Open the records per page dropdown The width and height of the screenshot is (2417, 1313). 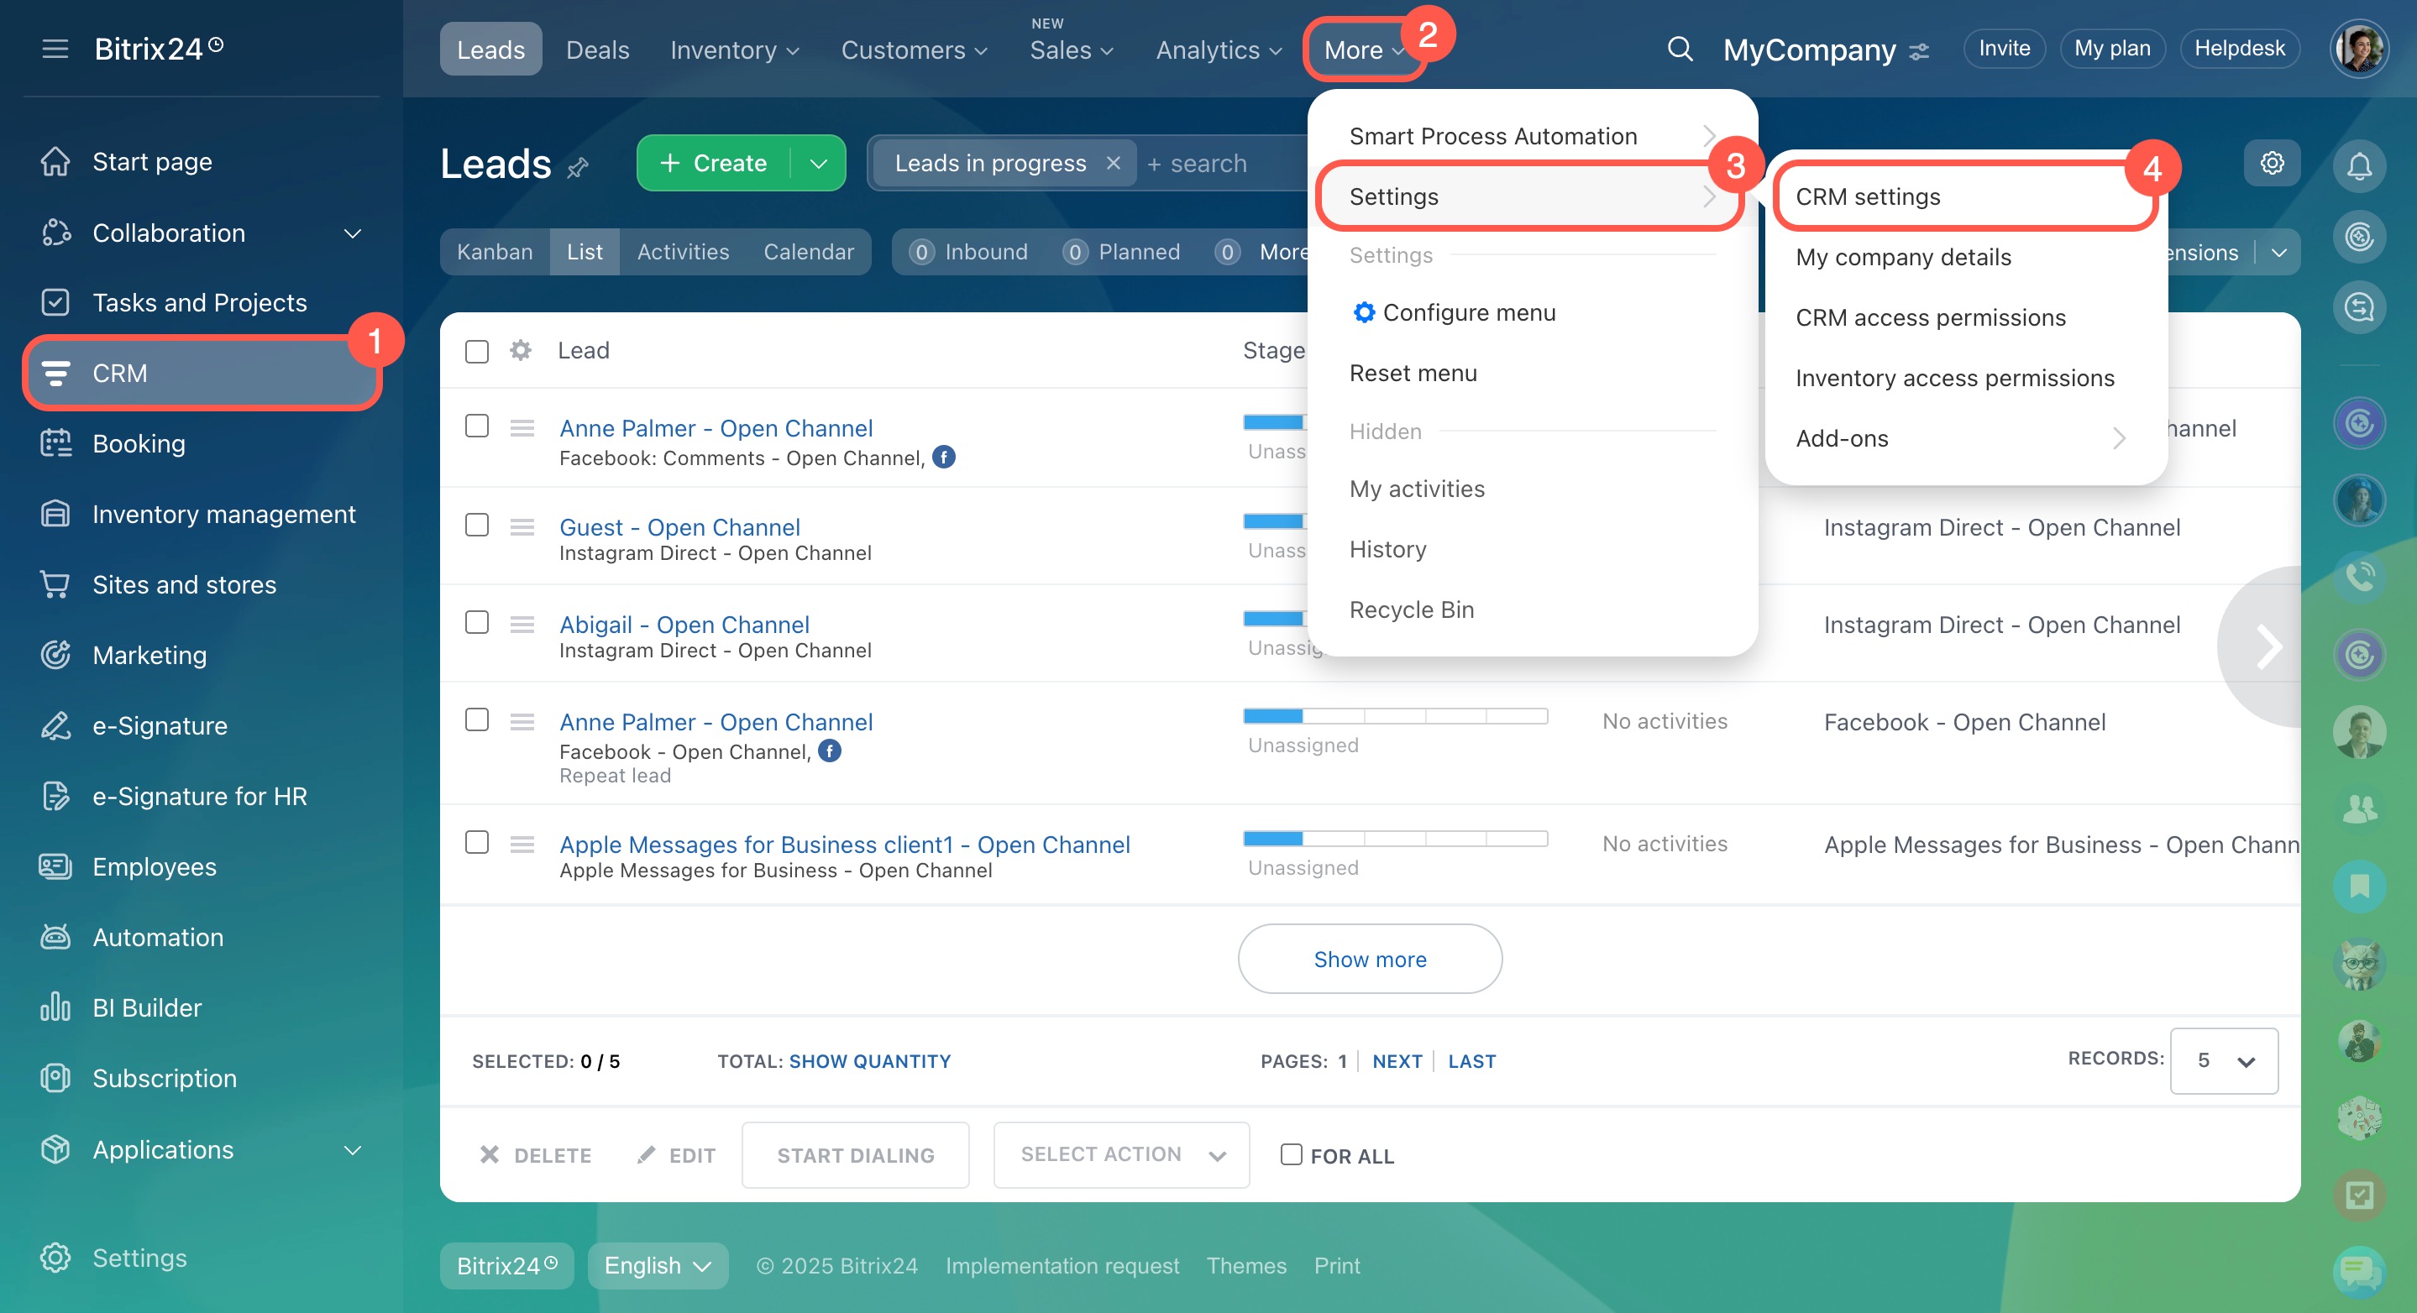coord(2223,1060)
